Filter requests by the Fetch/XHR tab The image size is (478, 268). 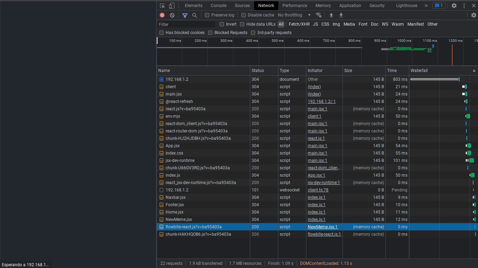(299, 24)
